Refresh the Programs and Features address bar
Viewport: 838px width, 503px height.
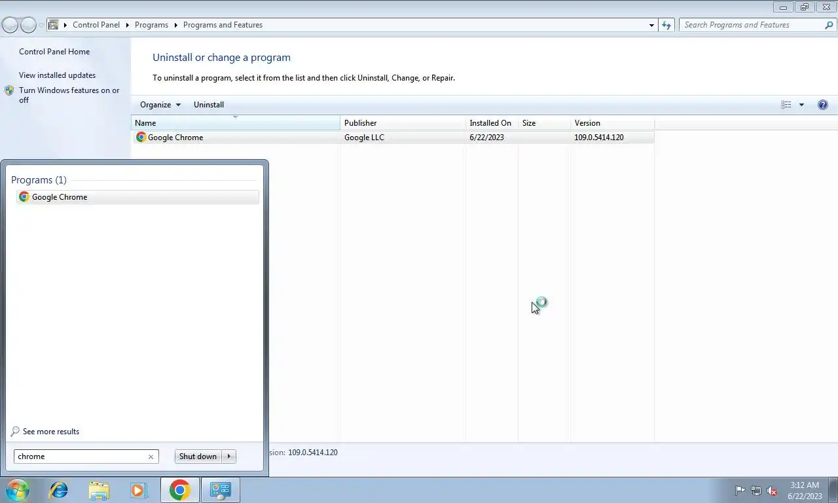(666, 25)
